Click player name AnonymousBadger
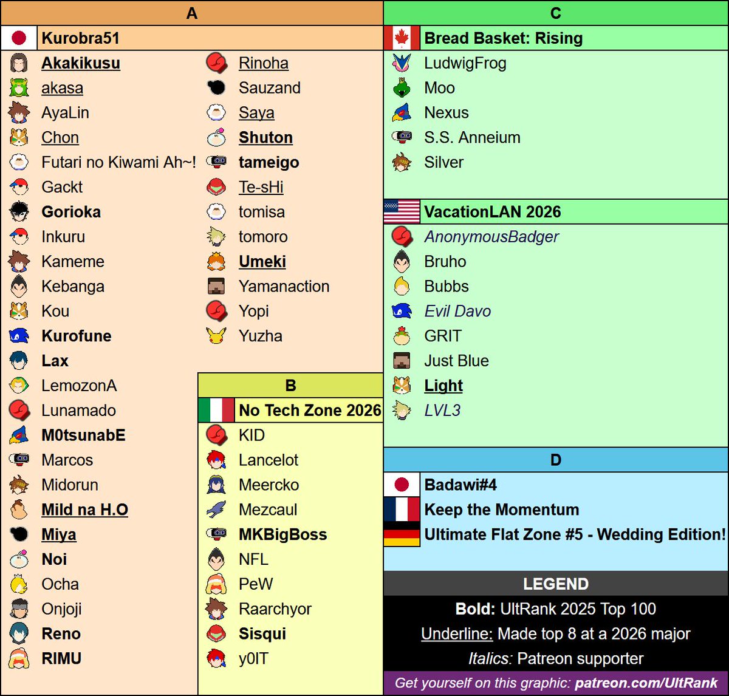Viewport: 729px width, 696px height. pyautogui.click(x=491, y=236)
